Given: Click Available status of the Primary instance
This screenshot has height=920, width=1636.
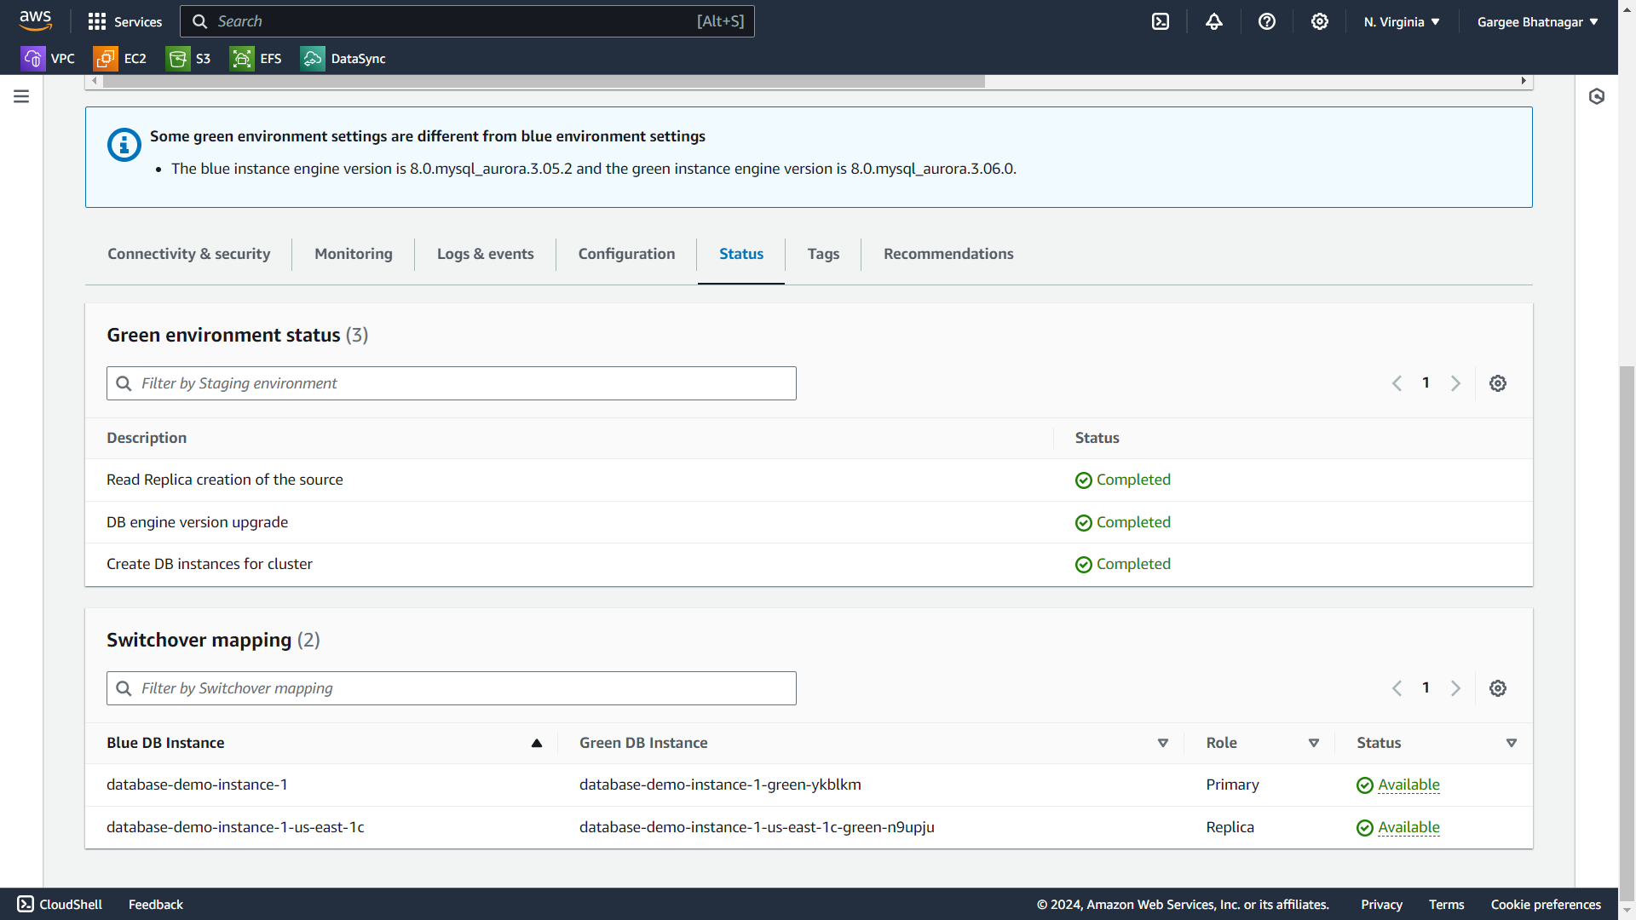Looking at the screenshot, I should click(1408, 785).
